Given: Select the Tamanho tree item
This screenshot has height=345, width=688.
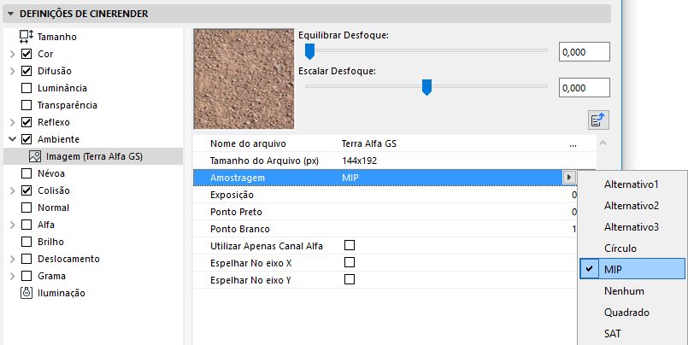Looking at the screenshot, I should [x=57, y=37].
